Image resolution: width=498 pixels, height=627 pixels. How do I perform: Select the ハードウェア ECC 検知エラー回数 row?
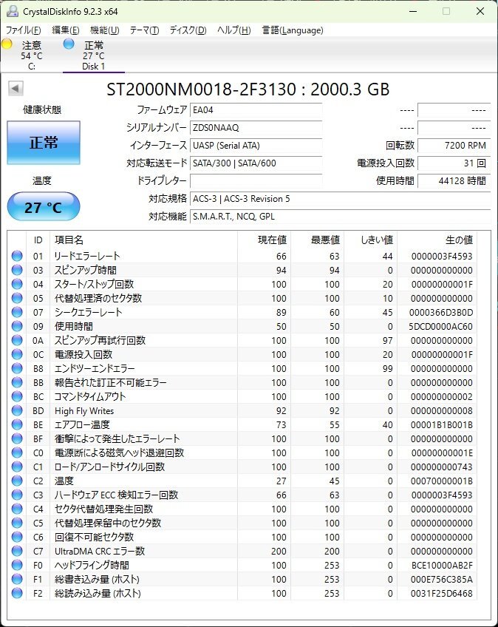coord(243,495)
